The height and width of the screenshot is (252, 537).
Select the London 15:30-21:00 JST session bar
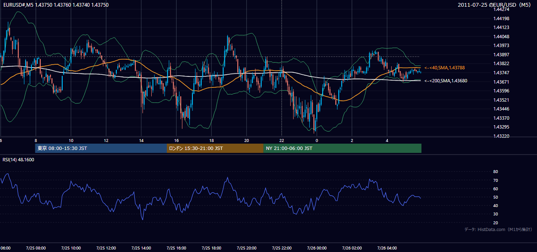click(x=215, y=148)
